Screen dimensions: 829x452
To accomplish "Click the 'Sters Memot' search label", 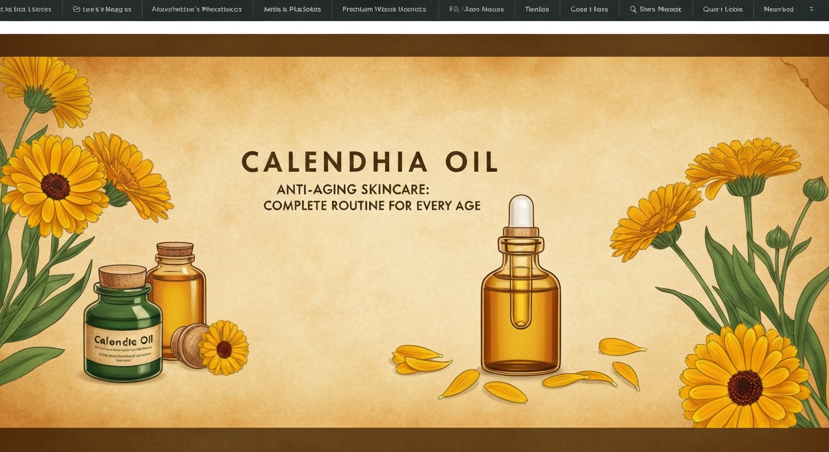I will click(x=659, y=9).
